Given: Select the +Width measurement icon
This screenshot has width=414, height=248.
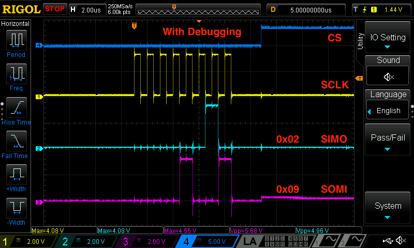Looking at the screenshot, I should (17, 175).
